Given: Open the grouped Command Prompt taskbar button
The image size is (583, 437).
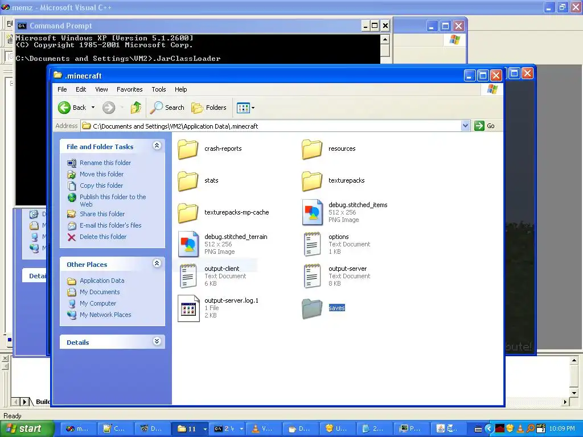Looking at the screenshot, I should (x=228, y=429).
